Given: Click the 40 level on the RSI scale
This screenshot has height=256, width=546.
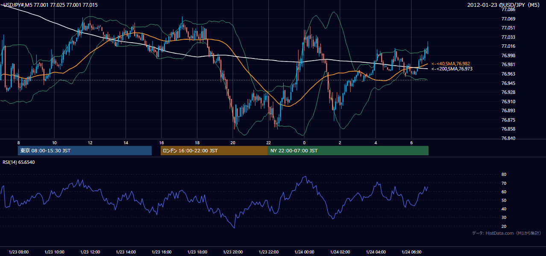Looking at the screenshot, I should tap(504, 209).
